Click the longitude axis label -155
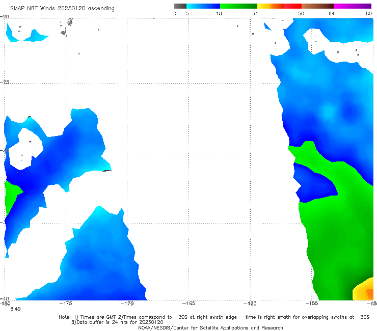The image size is (377, 331). [312, 304]
